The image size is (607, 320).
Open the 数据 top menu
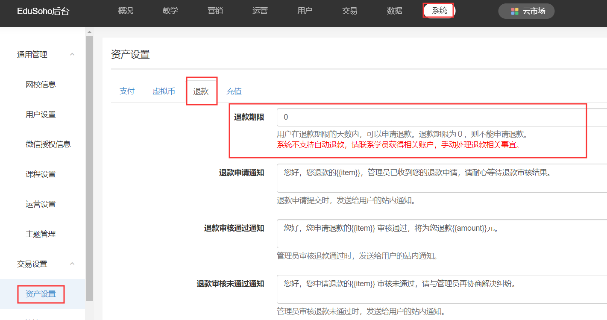395,11
